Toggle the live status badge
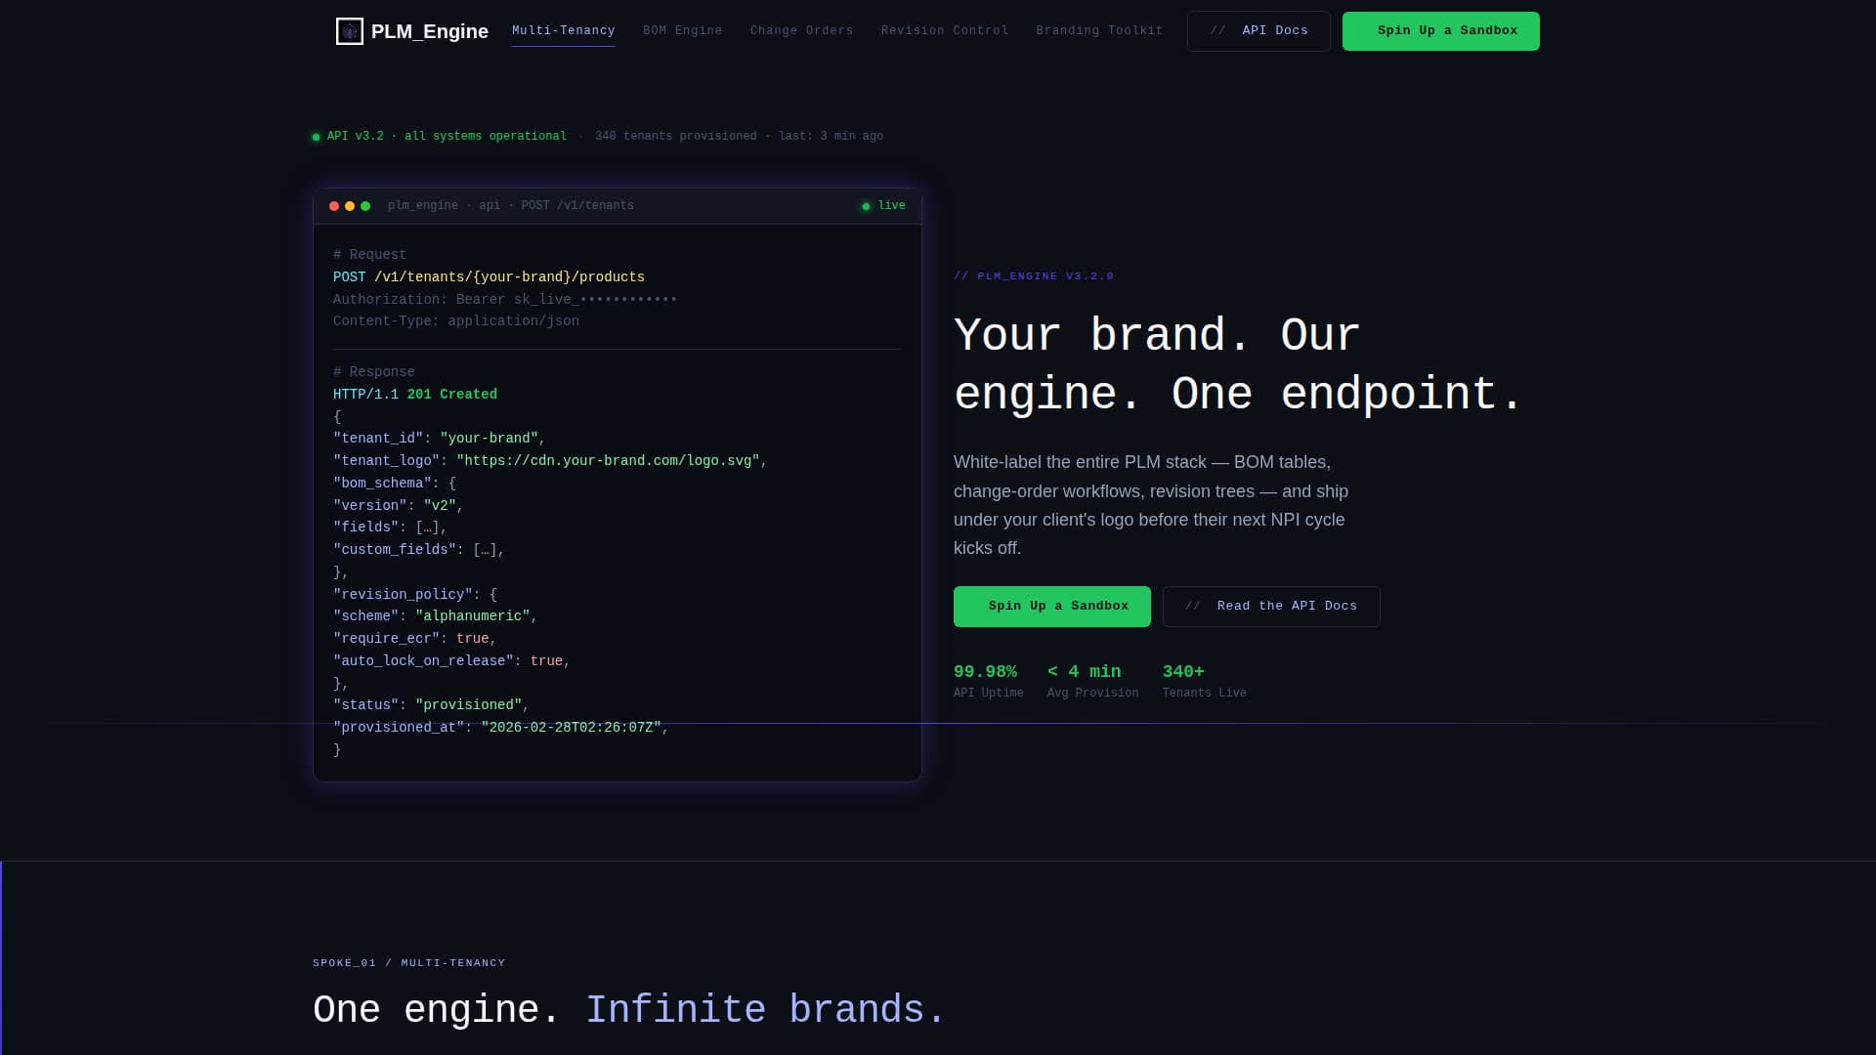 point(882,205)
